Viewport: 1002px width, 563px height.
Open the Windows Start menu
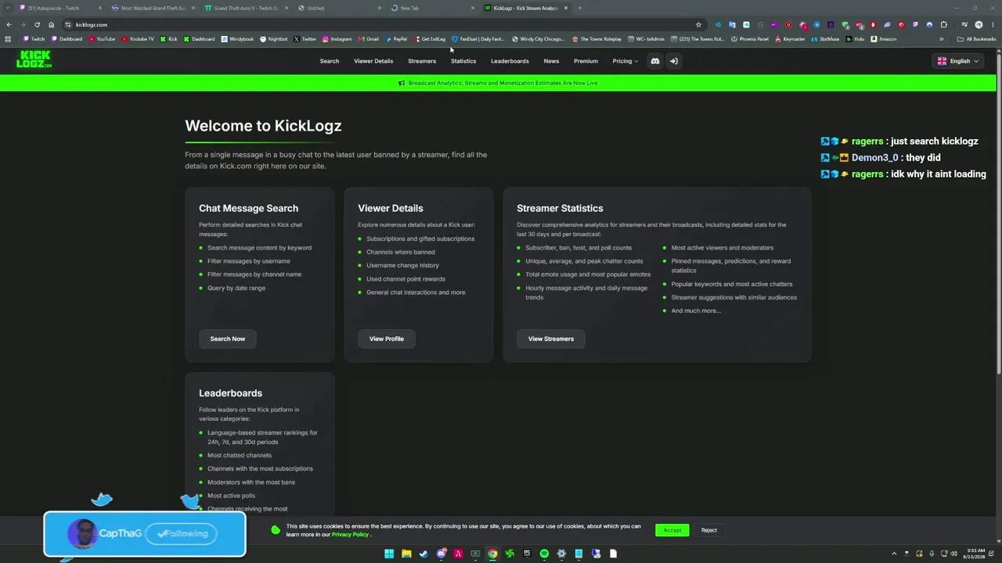coord(389,554)
